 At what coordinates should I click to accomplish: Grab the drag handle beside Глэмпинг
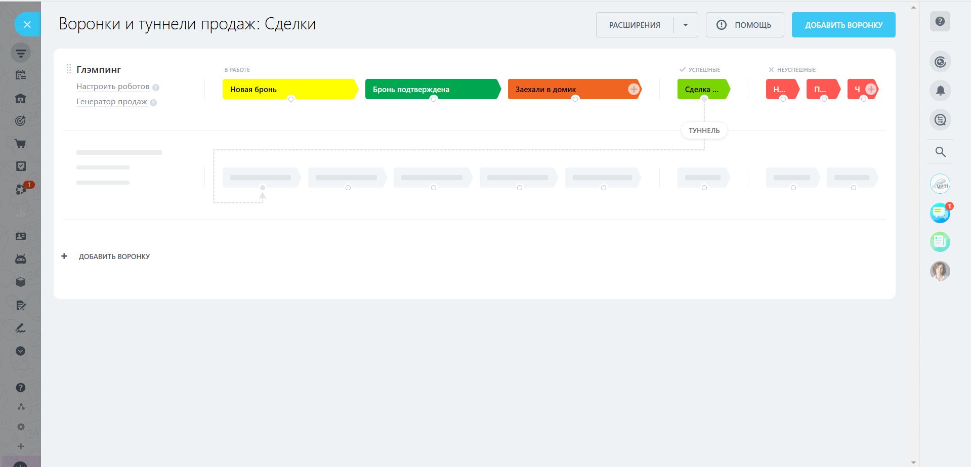click(x=68, y=69)
